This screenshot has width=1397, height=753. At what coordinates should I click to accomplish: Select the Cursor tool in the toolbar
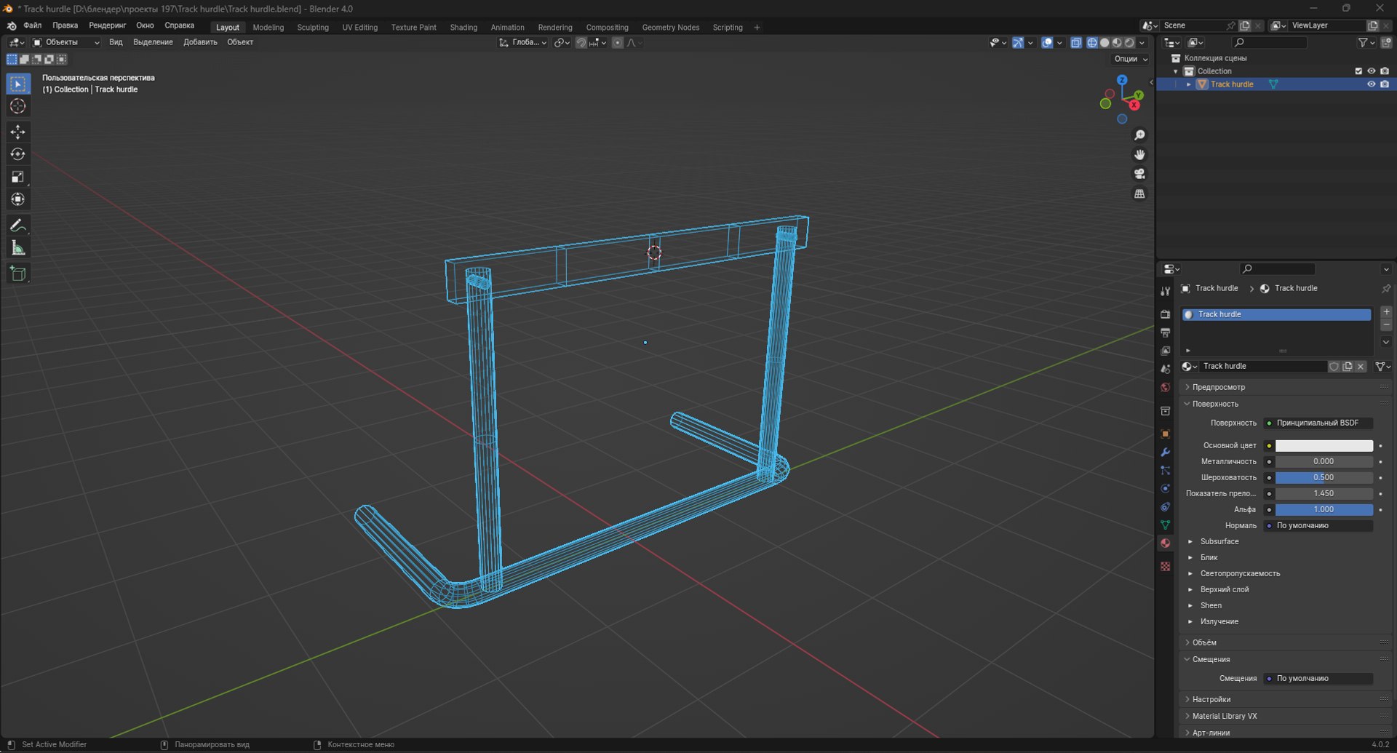[x=18, y=106]
